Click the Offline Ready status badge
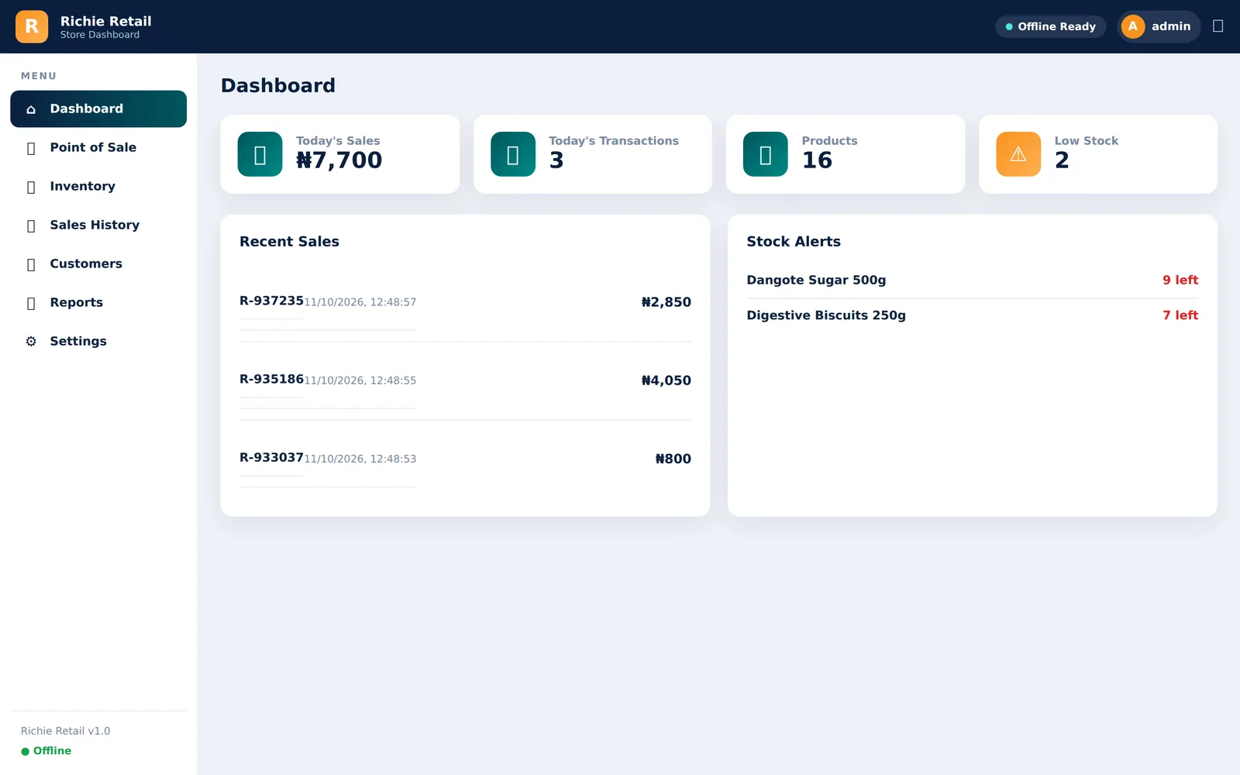This screenshot has width=1240, height=775. click(x=1050, y=26)
